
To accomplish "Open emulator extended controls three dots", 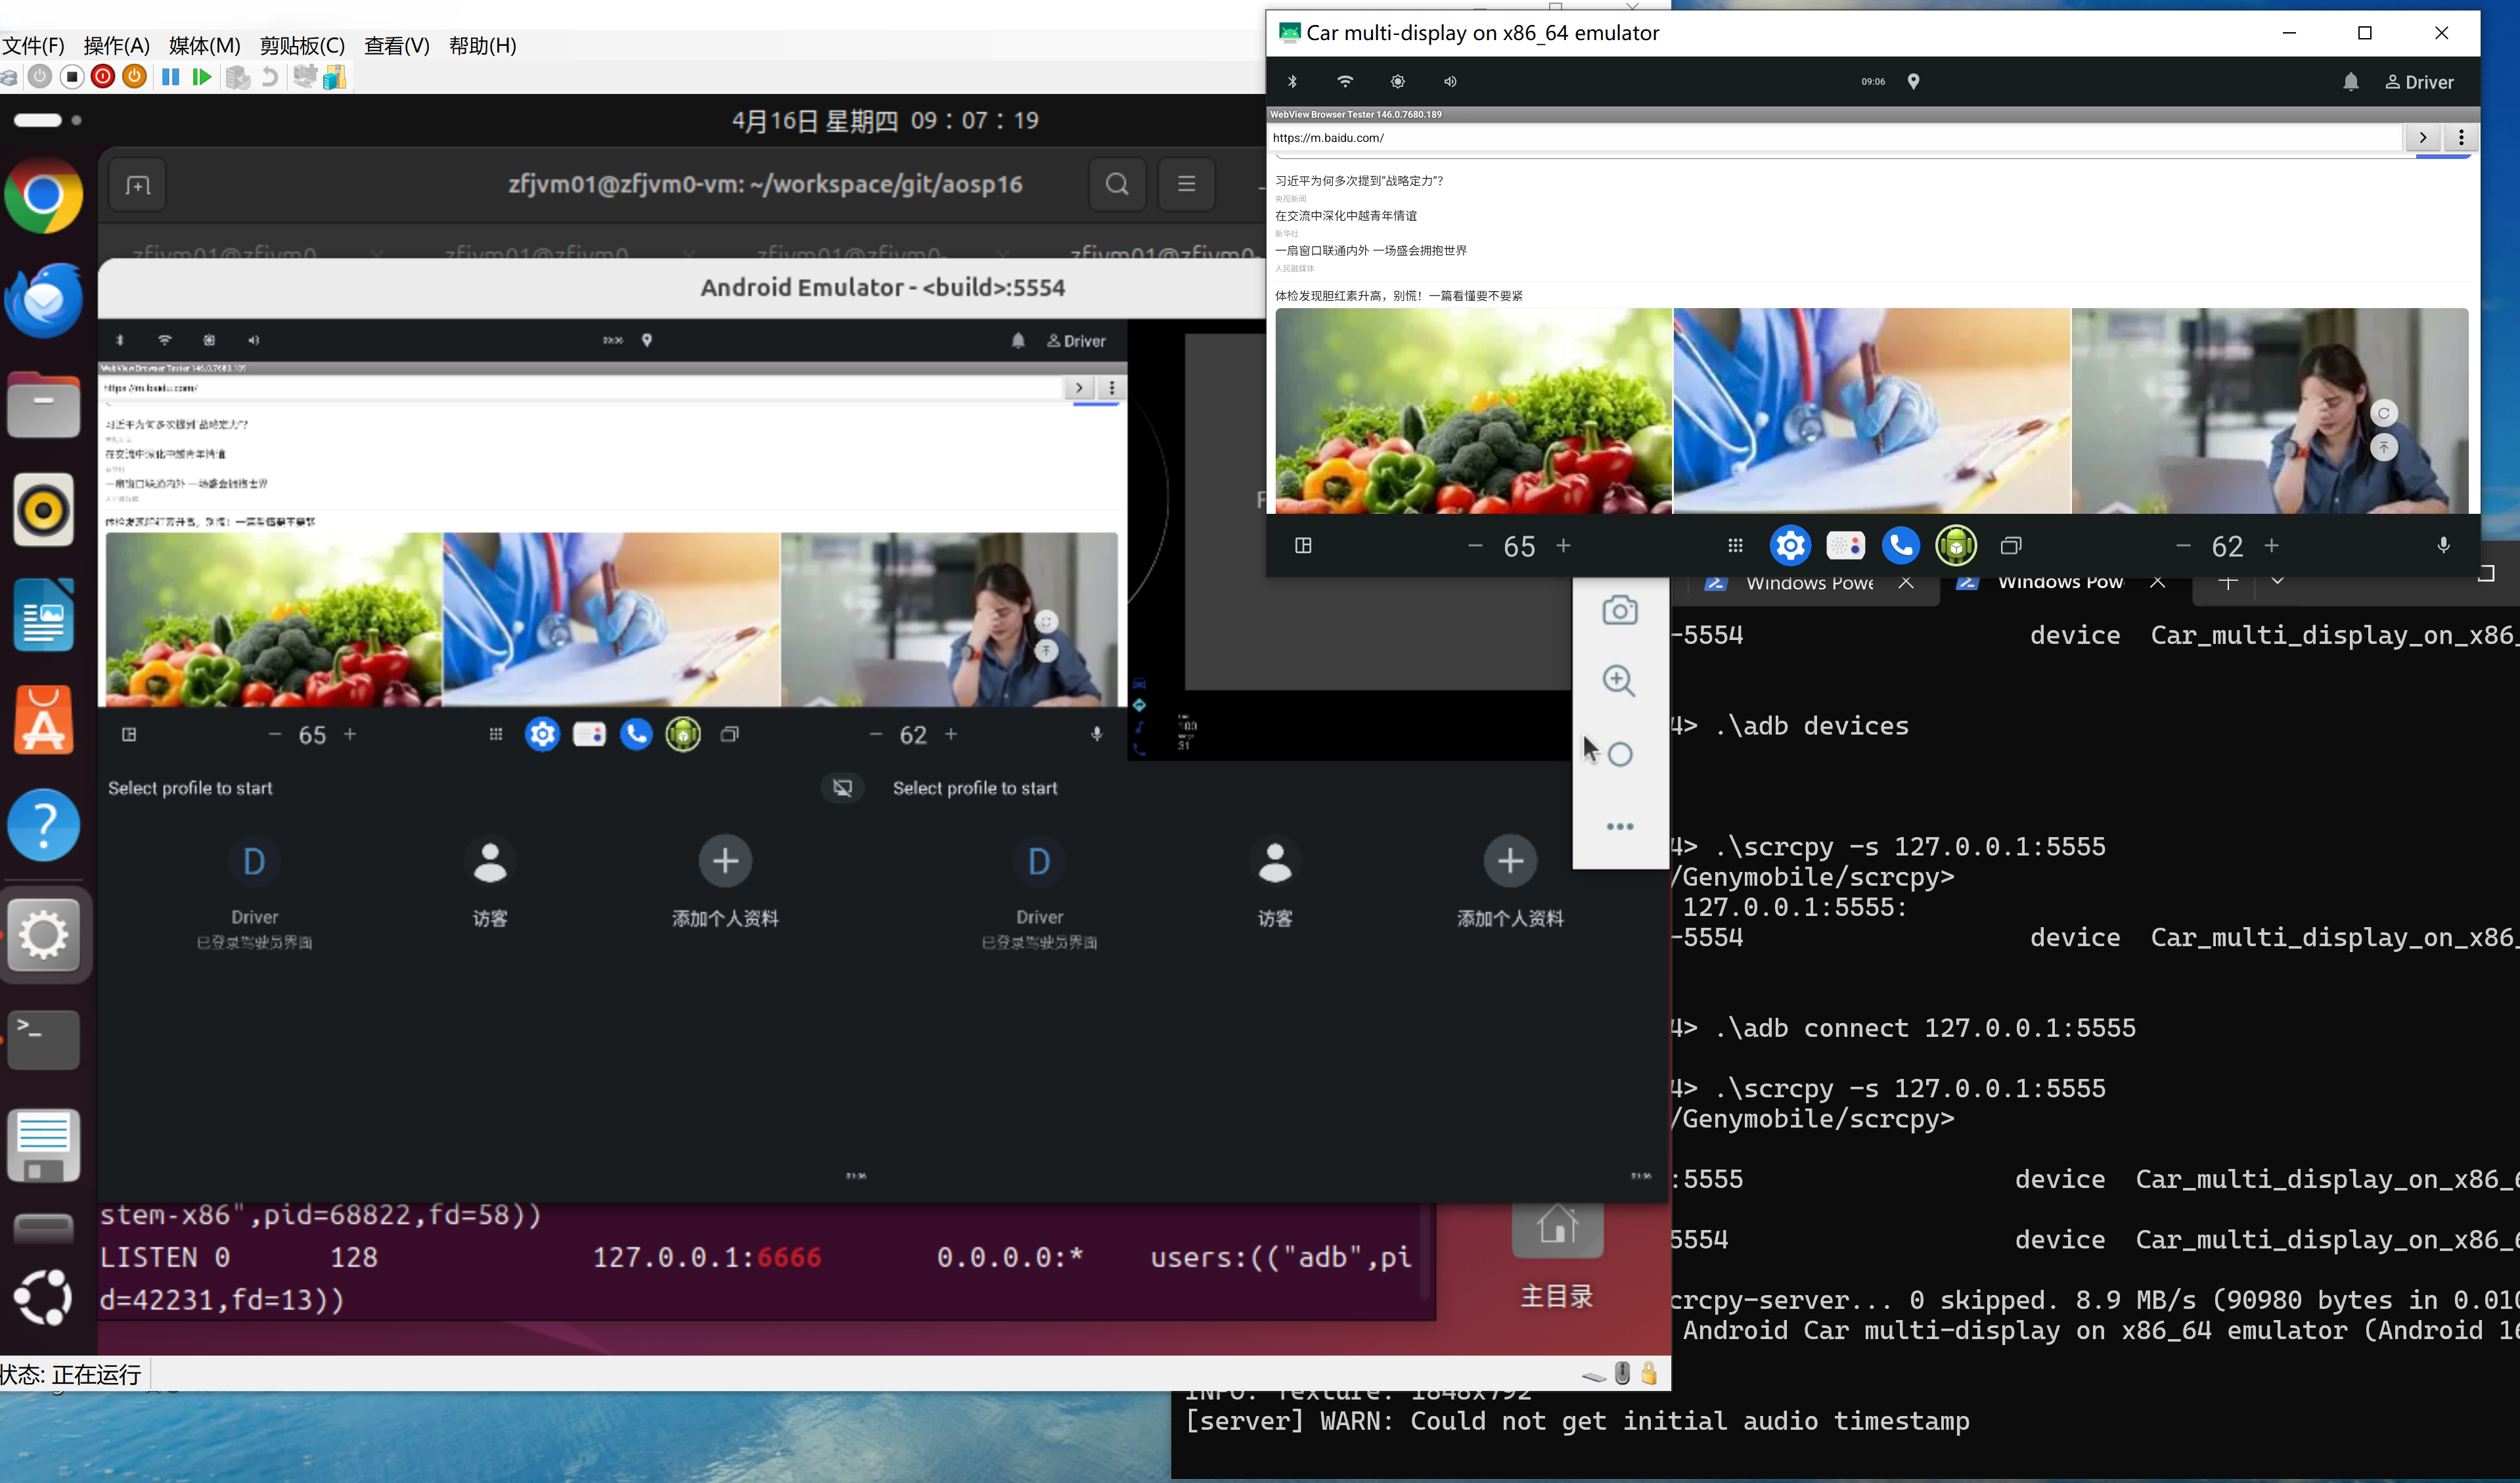I will coord(1619,827).
